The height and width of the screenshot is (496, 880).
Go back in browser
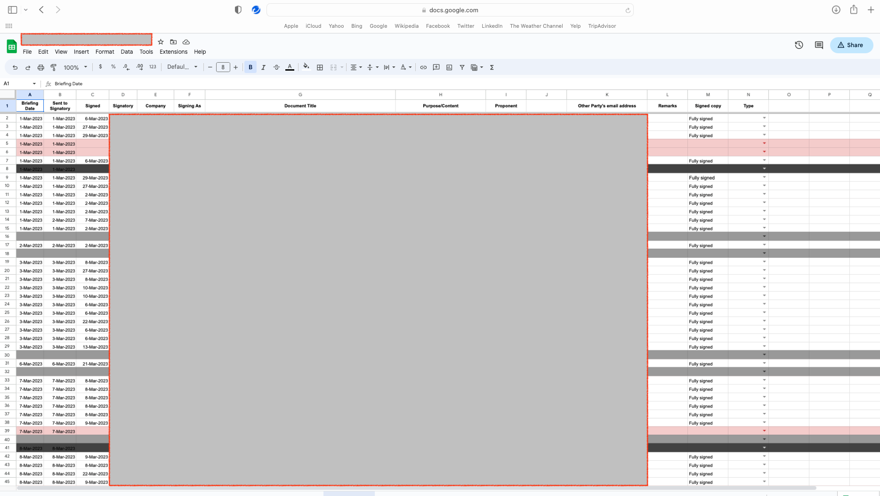[41, 10]
